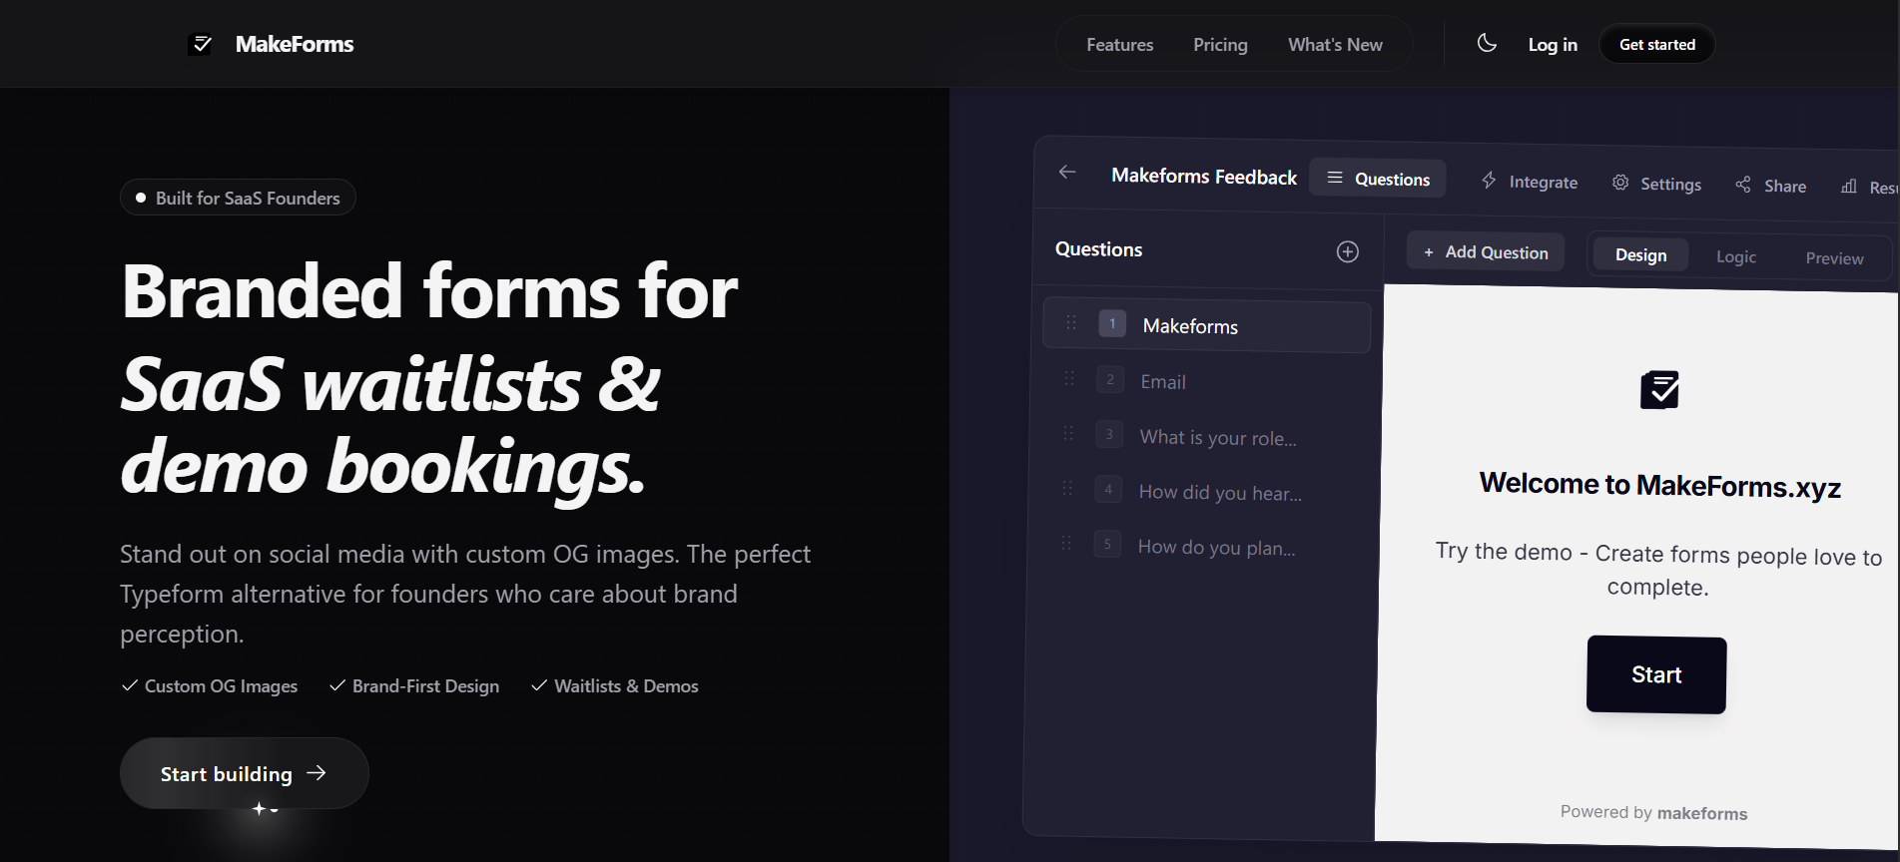Switch to the Design tab
The image size is (1900, 862).
1640,255
